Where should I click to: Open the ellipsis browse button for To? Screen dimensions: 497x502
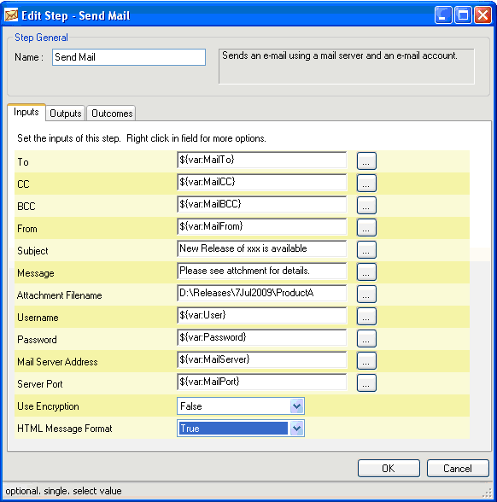click(366, 161)
